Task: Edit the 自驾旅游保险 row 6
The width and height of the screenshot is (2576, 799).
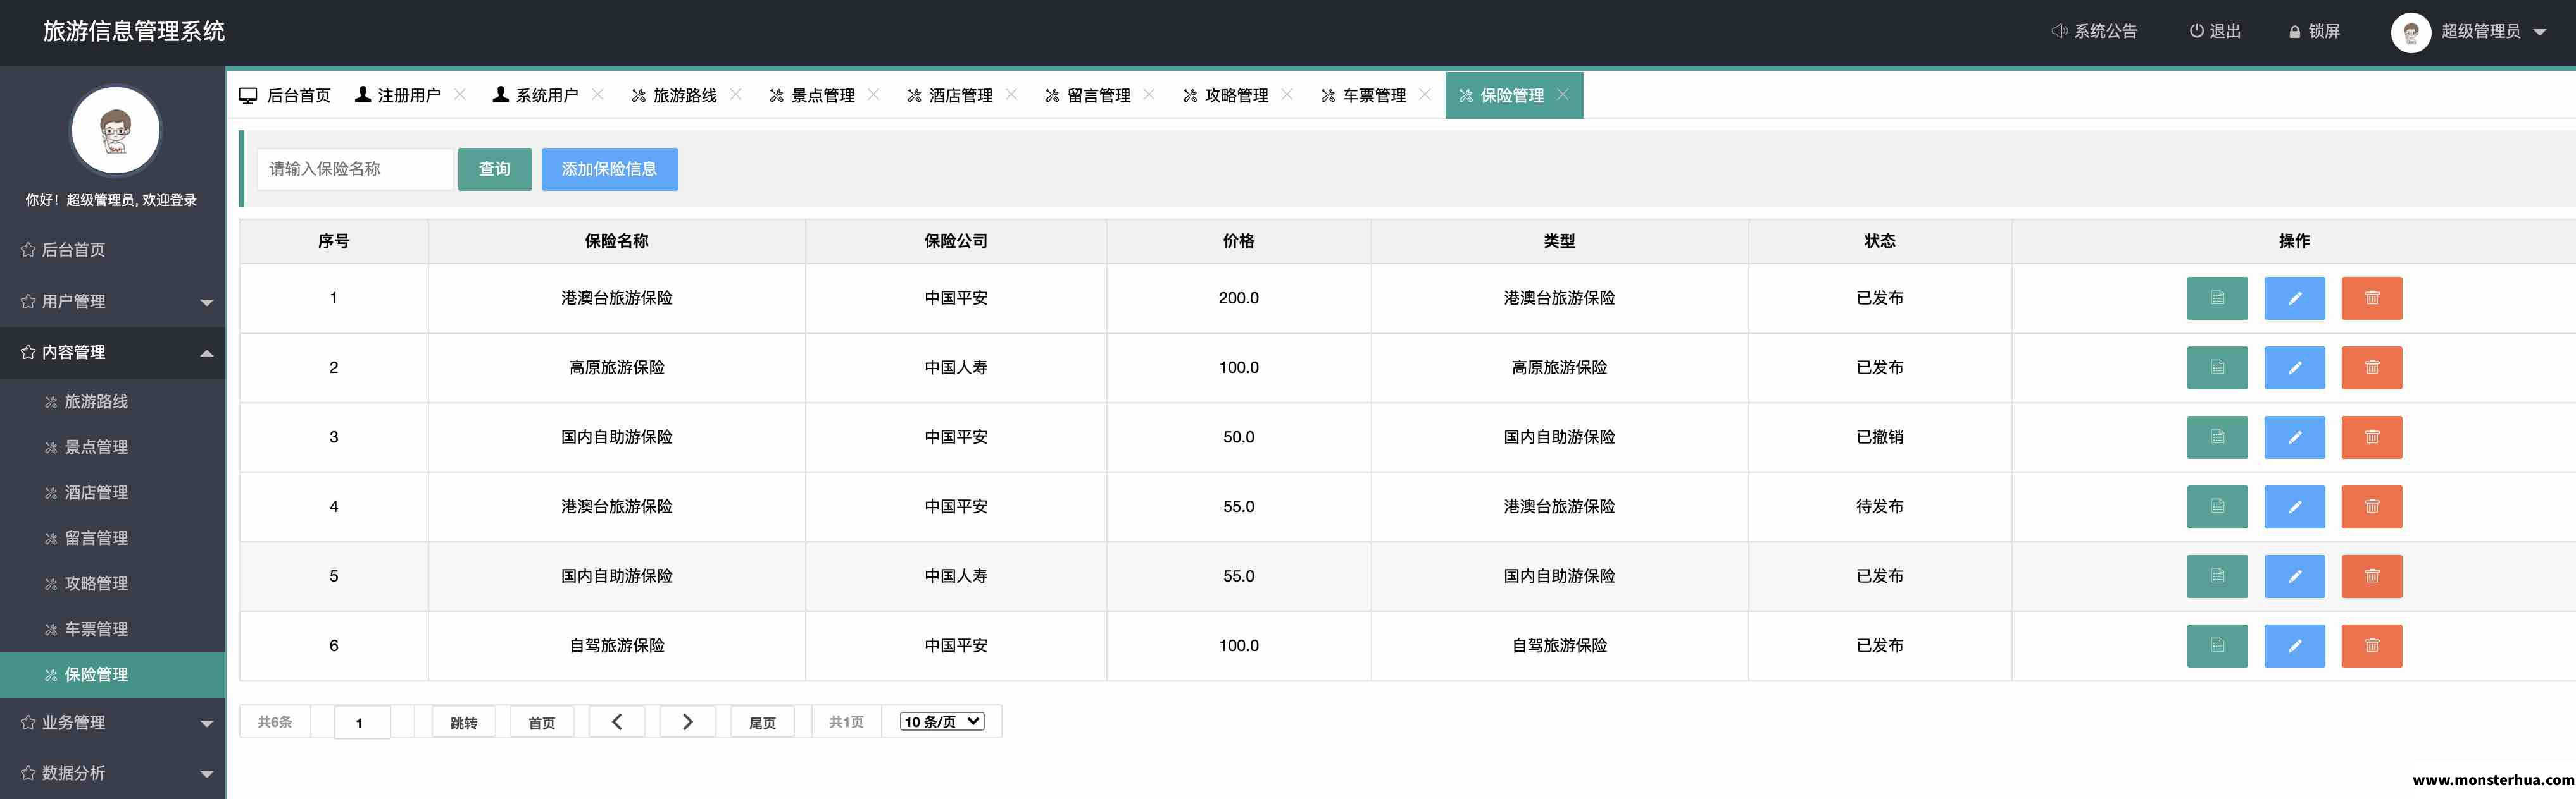Action: coord(2294,645)
